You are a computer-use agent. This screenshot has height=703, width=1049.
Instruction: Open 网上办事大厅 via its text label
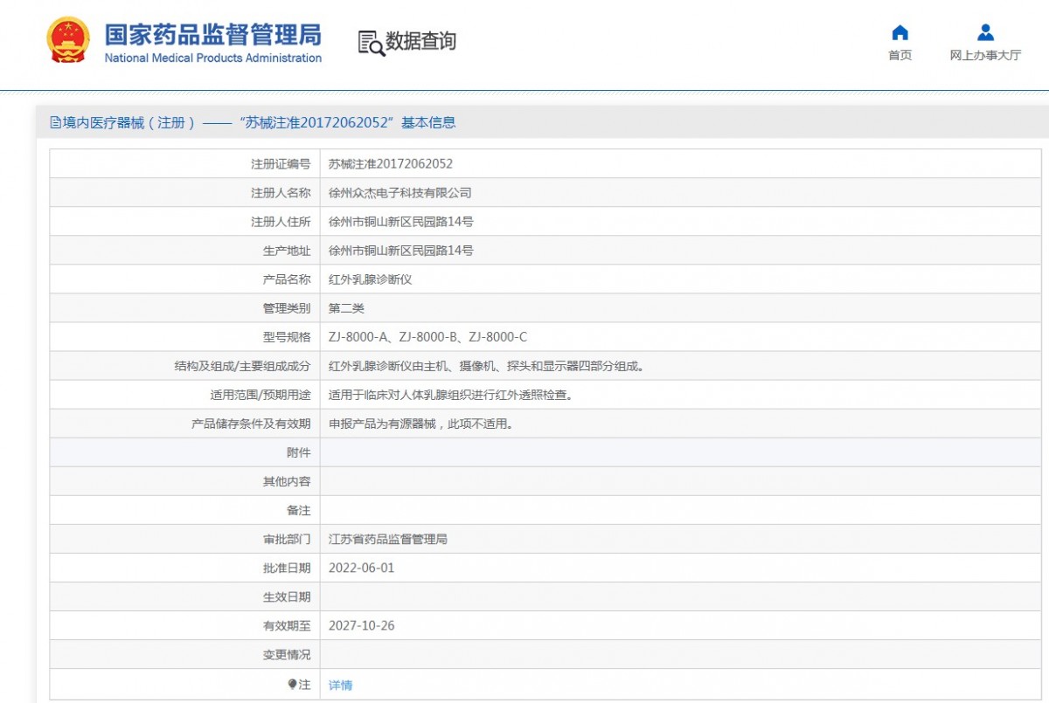(985, 55)
